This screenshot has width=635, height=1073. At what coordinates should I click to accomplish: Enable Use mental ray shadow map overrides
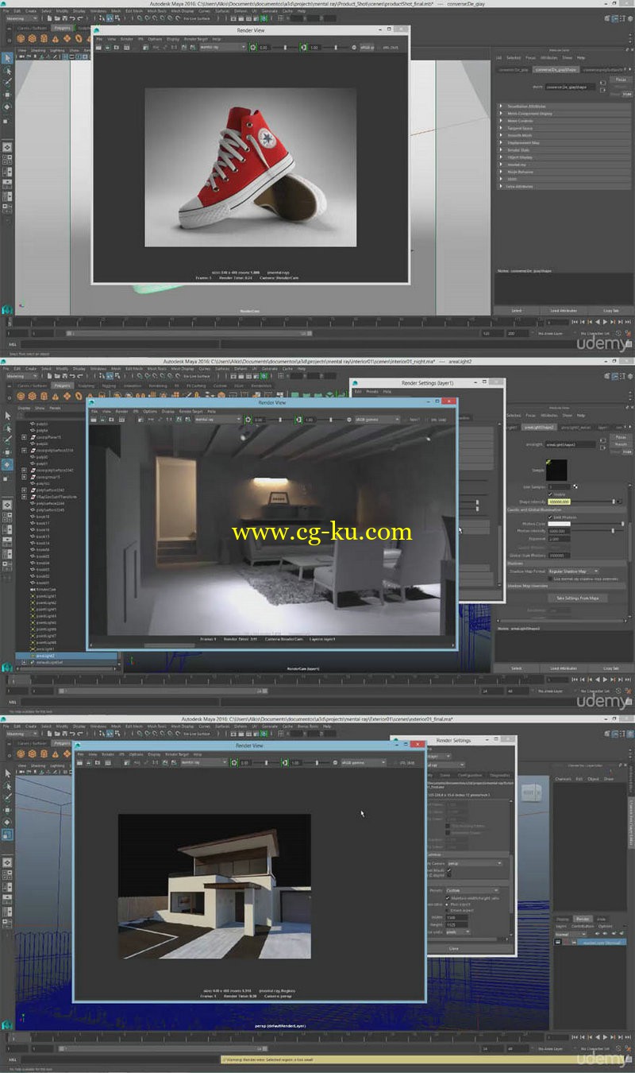pos(550,578)
